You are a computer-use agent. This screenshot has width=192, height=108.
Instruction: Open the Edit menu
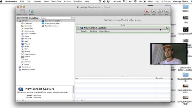(28, 1)
